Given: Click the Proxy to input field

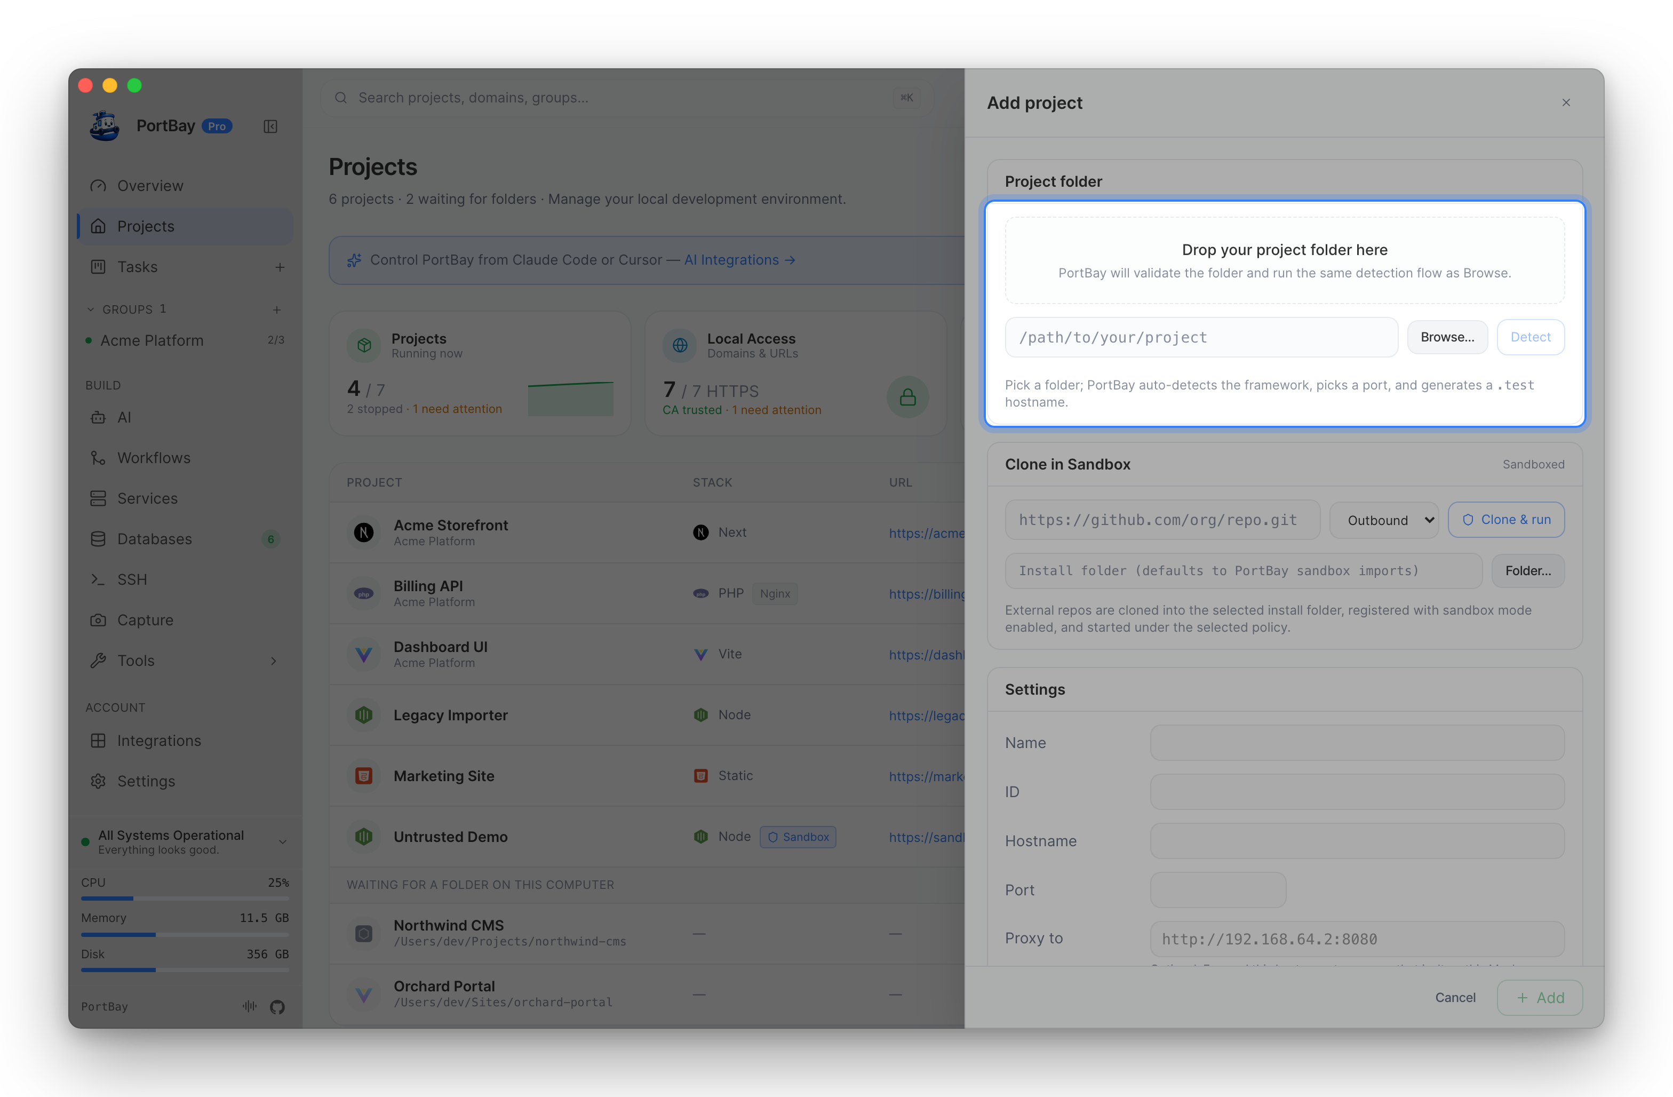Looking at the screenshot, I should (x=1357, y=939).
